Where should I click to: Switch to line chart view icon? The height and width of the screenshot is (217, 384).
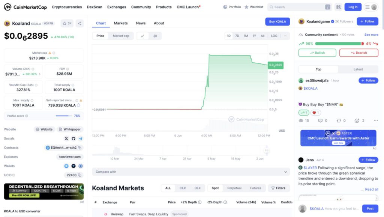(142, 36)
